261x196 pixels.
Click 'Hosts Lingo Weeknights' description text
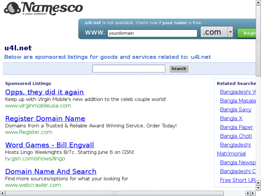click(x=70, y=152)
